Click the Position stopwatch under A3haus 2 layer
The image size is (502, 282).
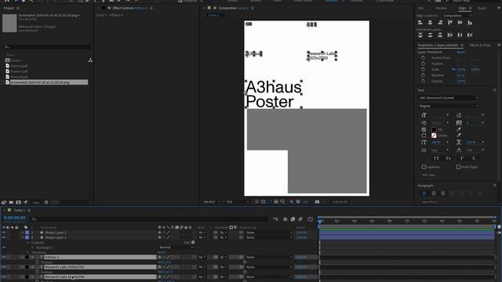tap(37, 262)
